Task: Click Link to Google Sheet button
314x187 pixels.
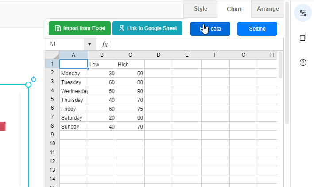Action: tap(147, 29)
